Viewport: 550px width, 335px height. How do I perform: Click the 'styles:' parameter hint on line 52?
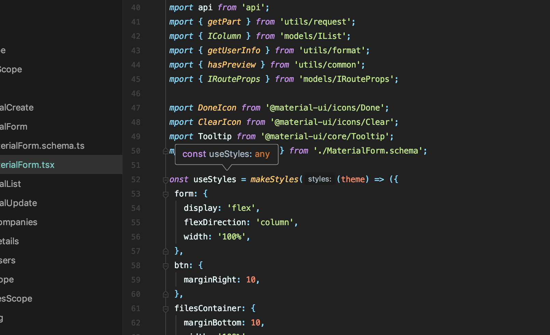(x=320, y=179)
